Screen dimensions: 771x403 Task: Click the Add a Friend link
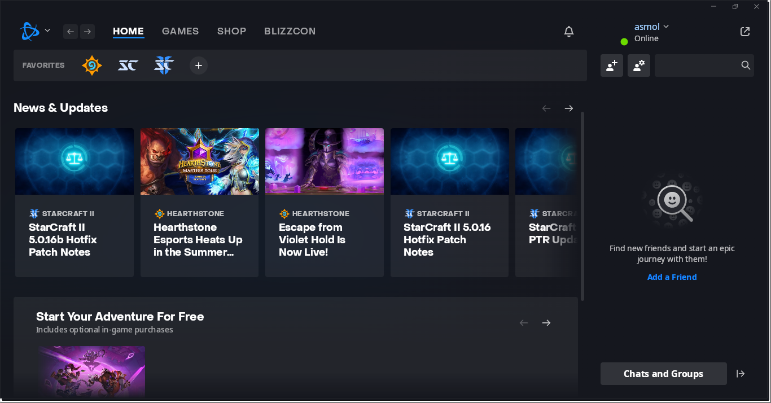[672, 277]
